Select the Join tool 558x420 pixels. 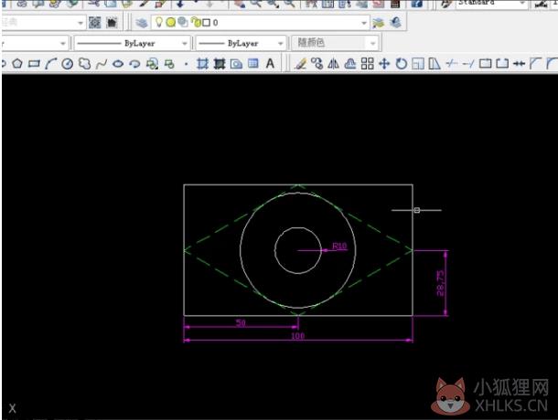[x=520, y=64]
